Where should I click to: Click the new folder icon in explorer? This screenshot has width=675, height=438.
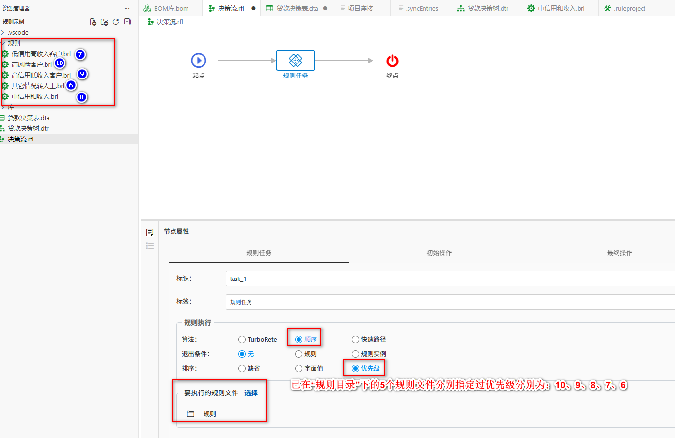104,22
